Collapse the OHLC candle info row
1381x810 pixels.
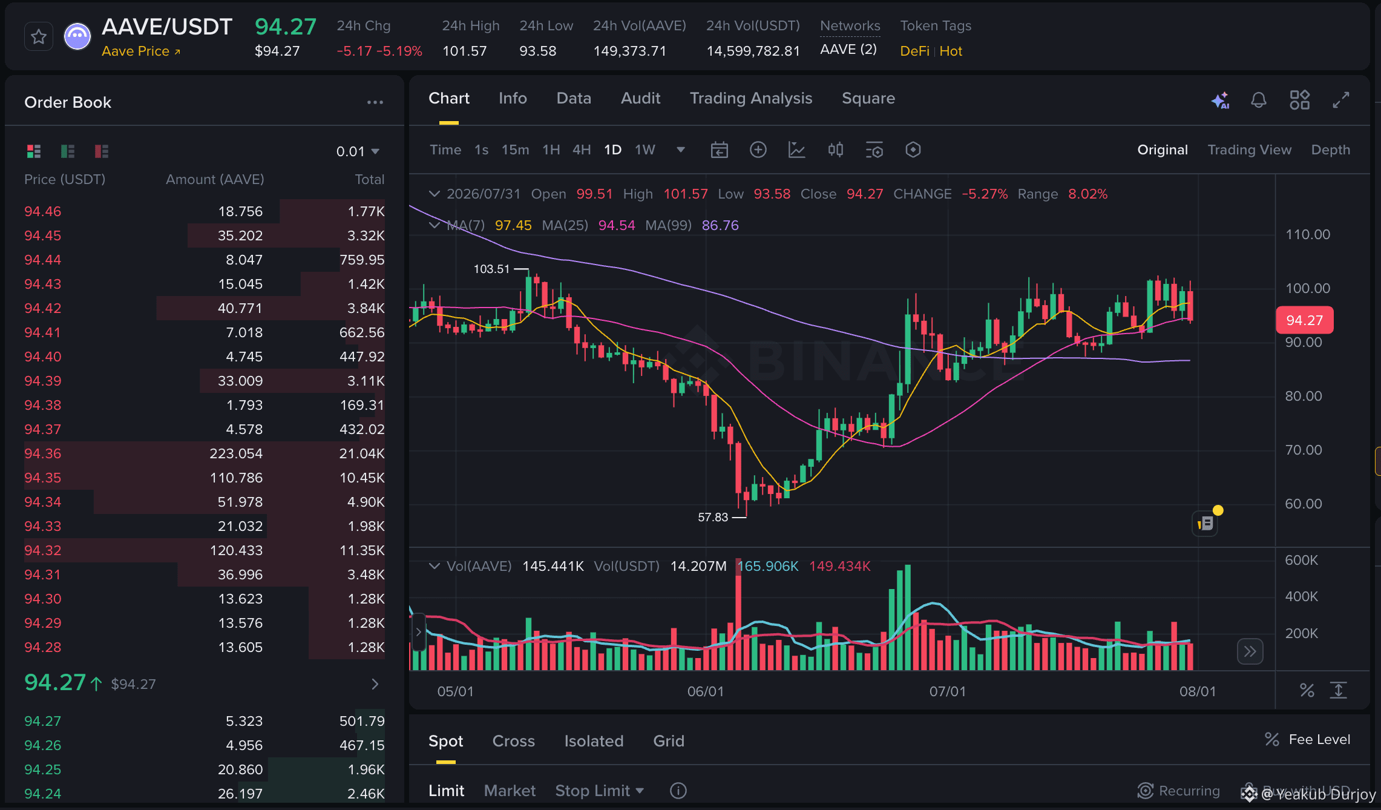pyautogui.click(x=434, y=194)
